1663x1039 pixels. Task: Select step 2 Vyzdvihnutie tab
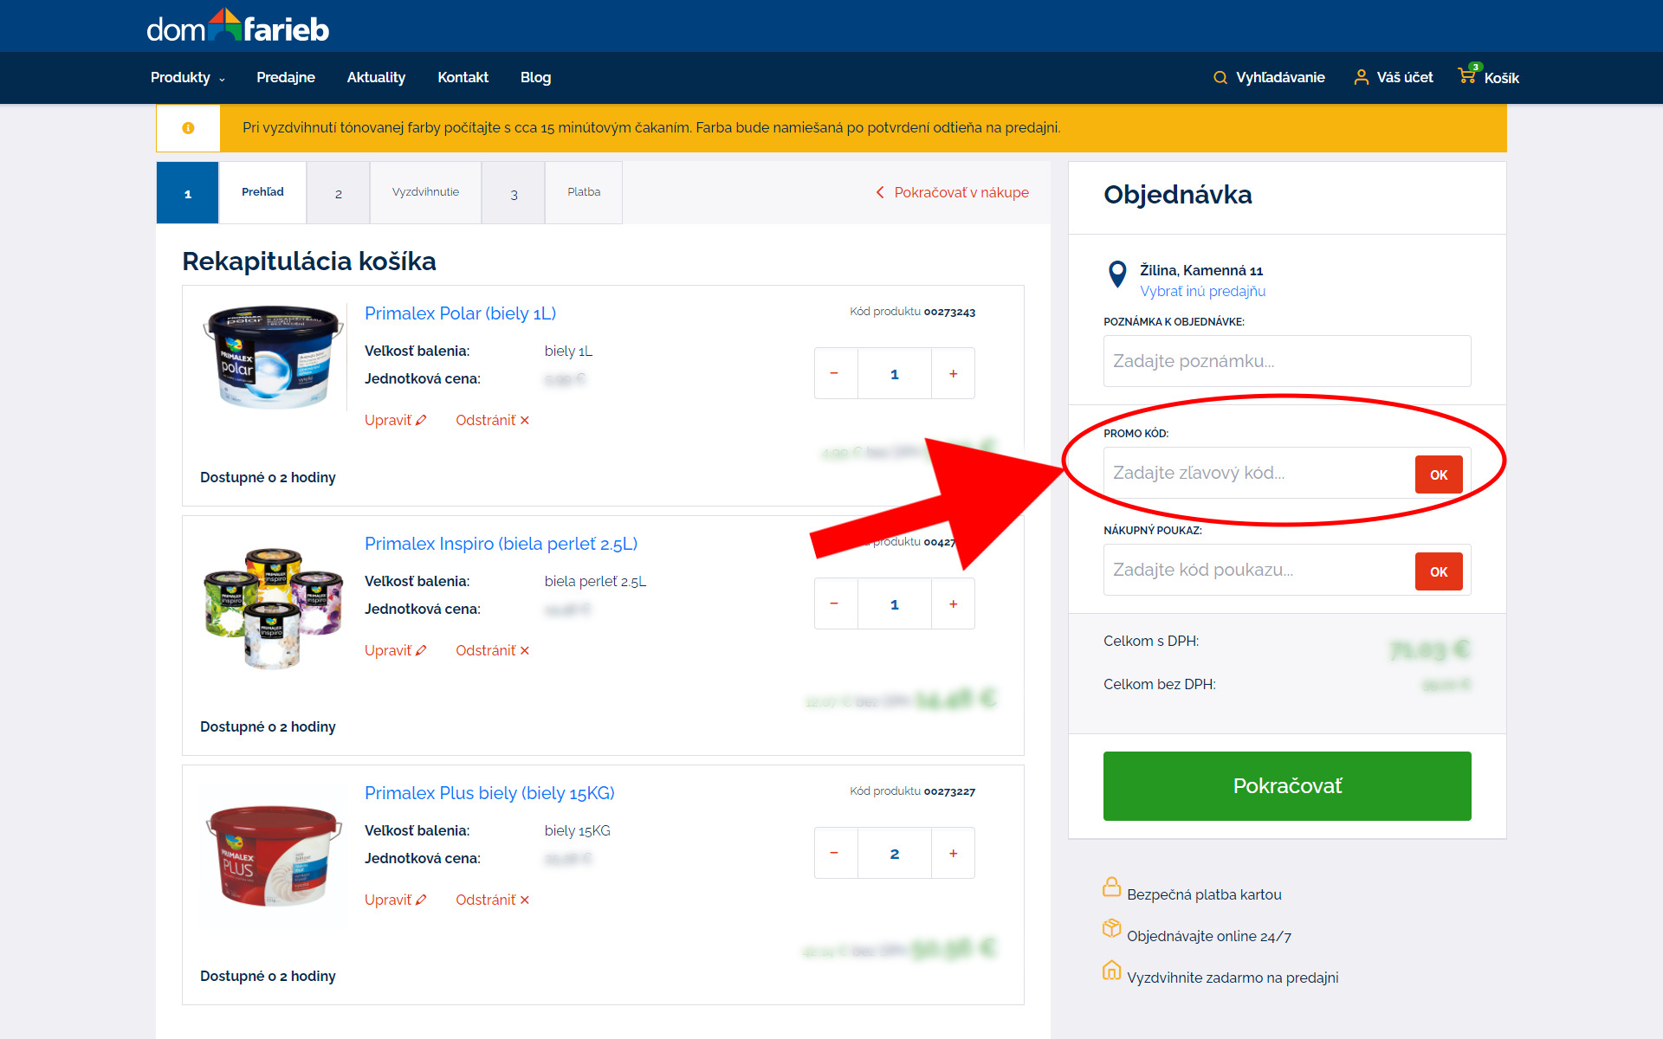394,192
